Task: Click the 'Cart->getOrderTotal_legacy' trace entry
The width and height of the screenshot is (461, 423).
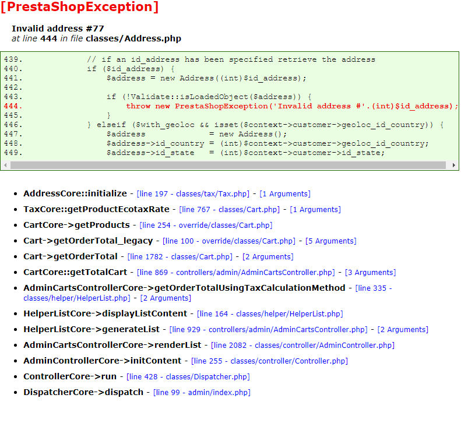Action: point(88,241)
